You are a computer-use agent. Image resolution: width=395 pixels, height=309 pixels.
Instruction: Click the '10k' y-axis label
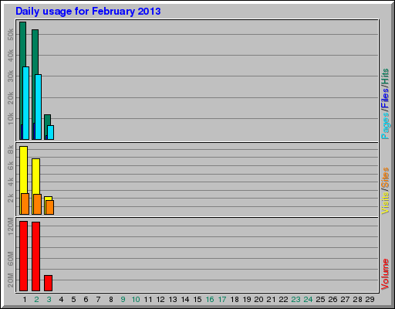(x=10, y=119)
